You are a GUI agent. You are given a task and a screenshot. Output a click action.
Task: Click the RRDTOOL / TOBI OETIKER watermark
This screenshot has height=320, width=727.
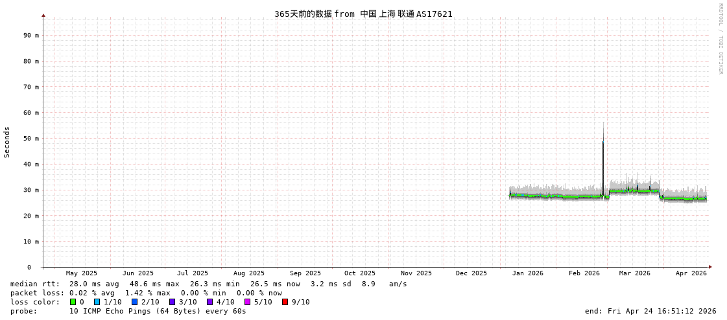point(720,39)
